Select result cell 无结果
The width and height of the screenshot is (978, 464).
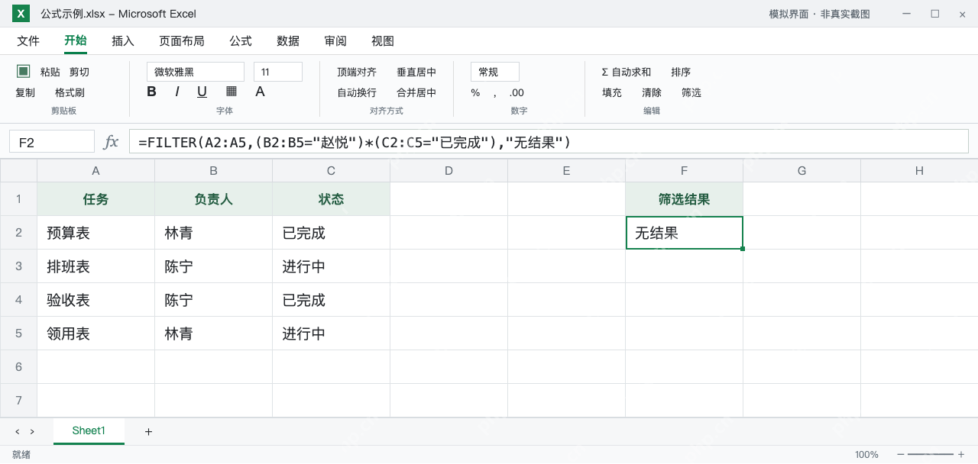click(685, 233)
